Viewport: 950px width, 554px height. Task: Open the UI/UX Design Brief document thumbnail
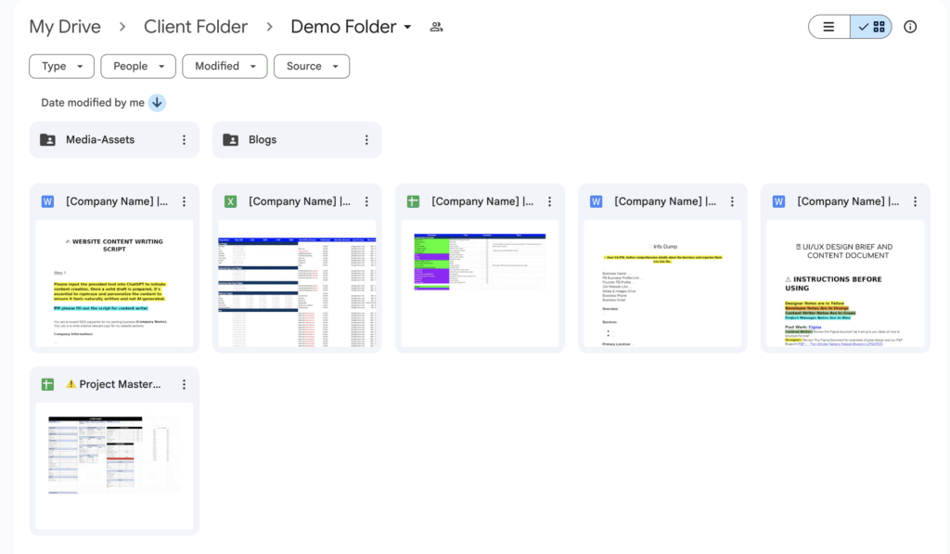[845, 283]
